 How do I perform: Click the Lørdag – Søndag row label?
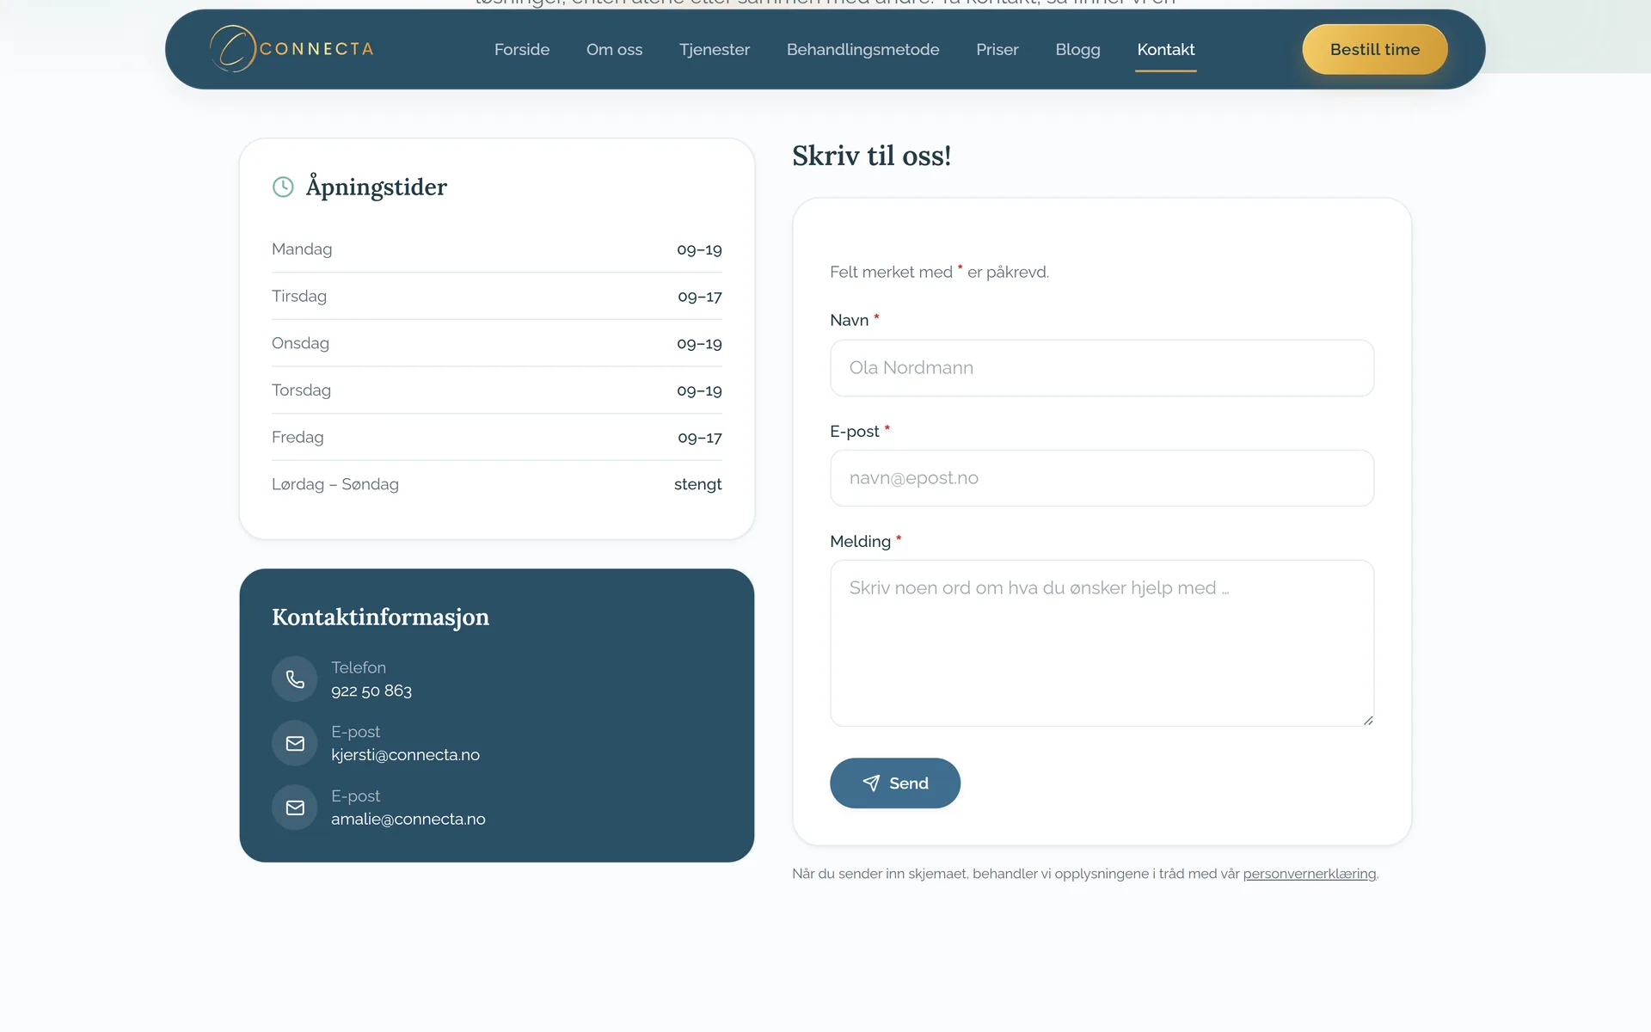point(335,484)
